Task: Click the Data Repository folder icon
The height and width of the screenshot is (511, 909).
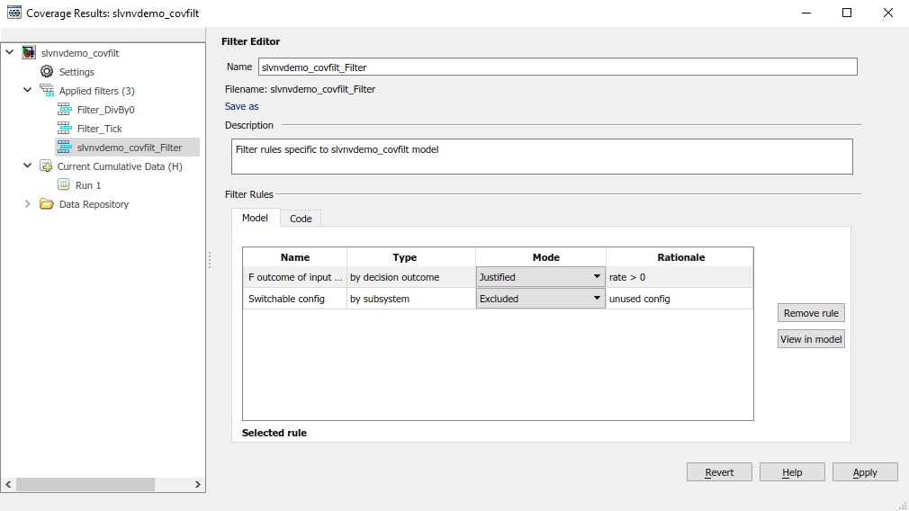Action: click(46, 204)
